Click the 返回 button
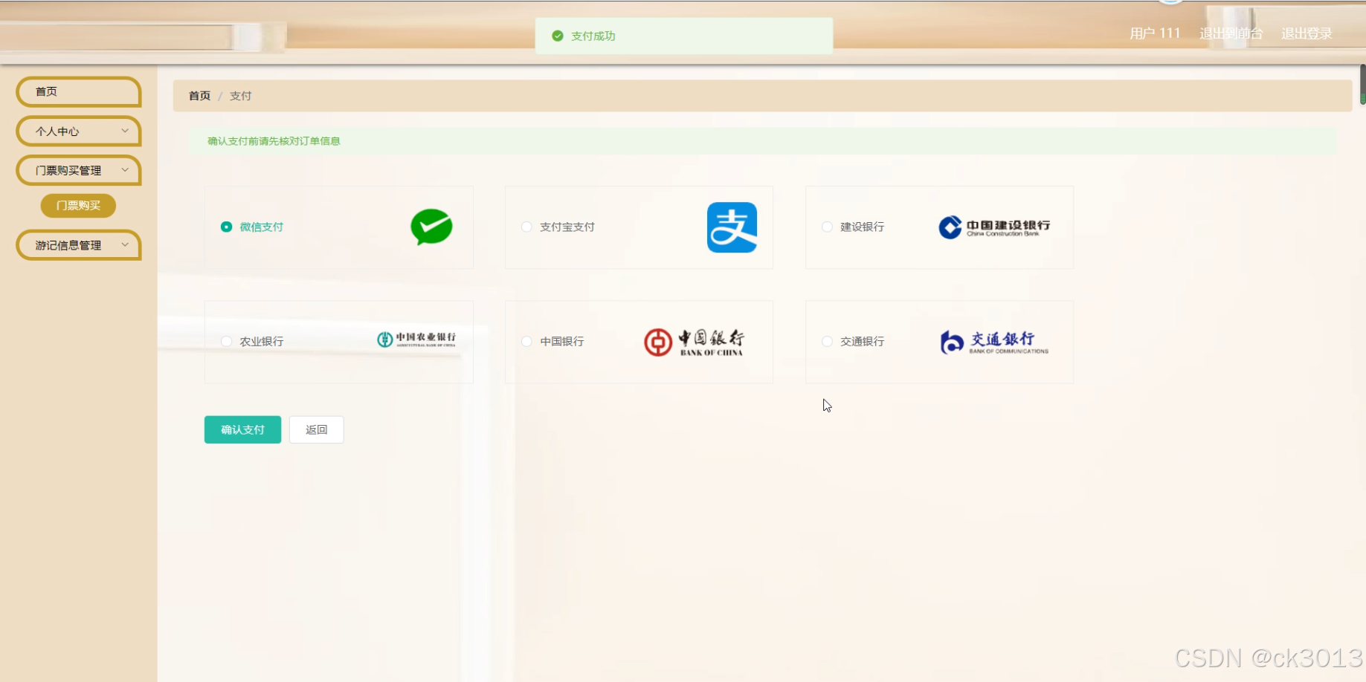The image size is (1366, 682). pos(317,429)
